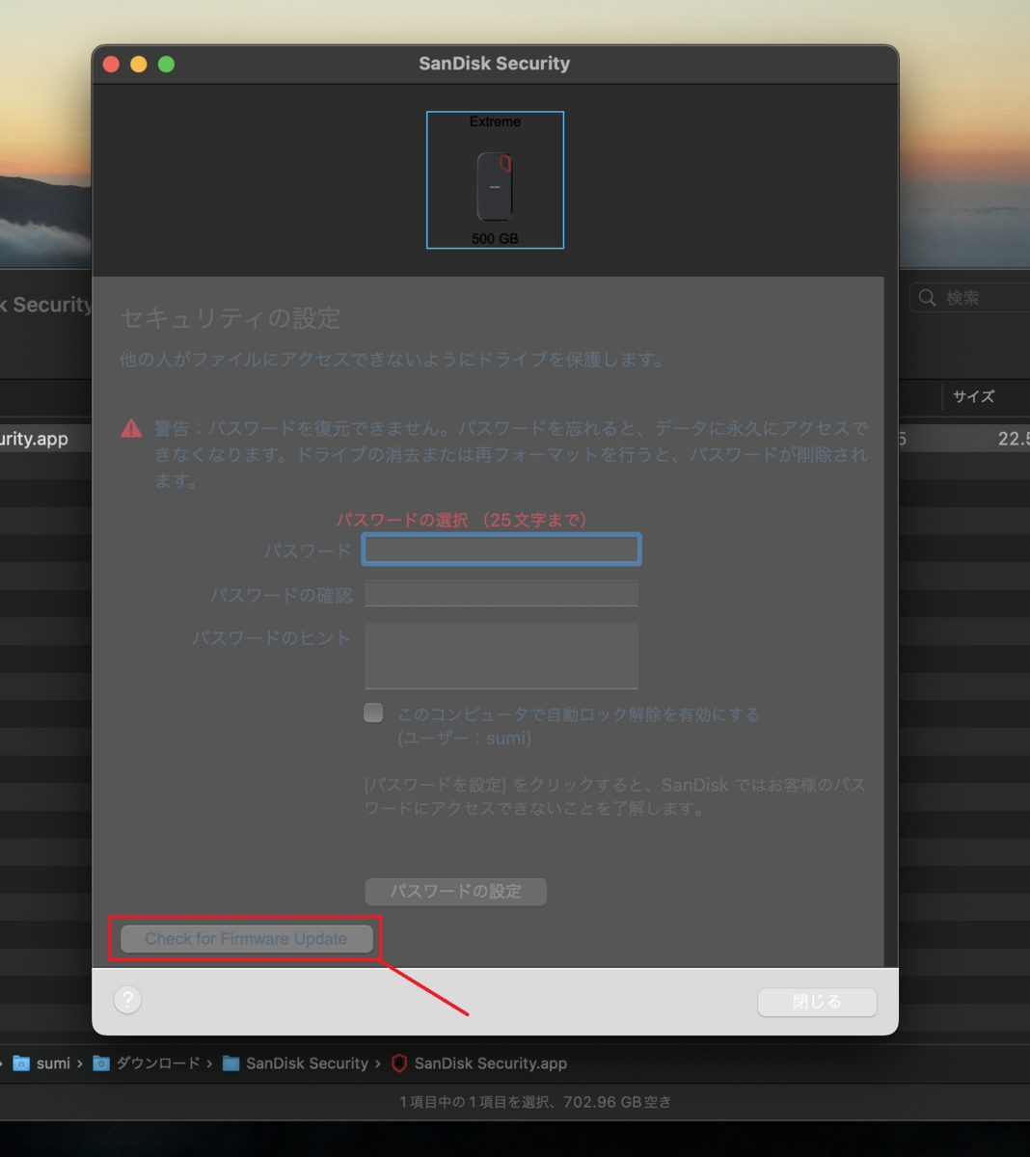Sort Finder list by サイズ column
This screenshot has width=1030, height=1157.
click(x=973, y=396)
